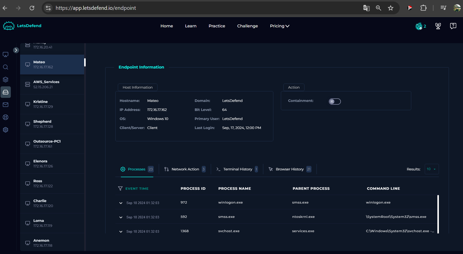The image size is (463, 254).
Task: Open the layers stack sidebar icon
Action: click(6, 80)
